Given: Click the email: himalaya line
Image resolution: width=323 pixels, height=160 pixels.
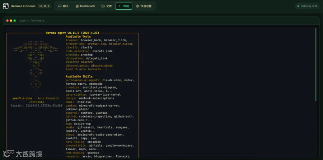Looking at the screenshot, I should coord(78,102).
